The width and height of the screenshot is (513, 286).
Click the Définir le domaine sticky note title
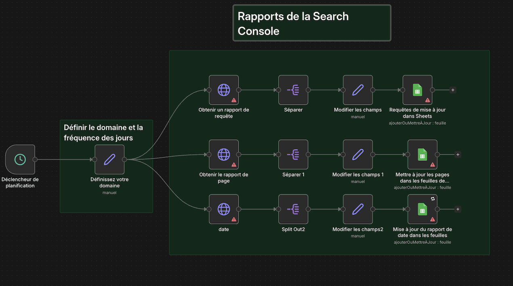coord(103,132)
